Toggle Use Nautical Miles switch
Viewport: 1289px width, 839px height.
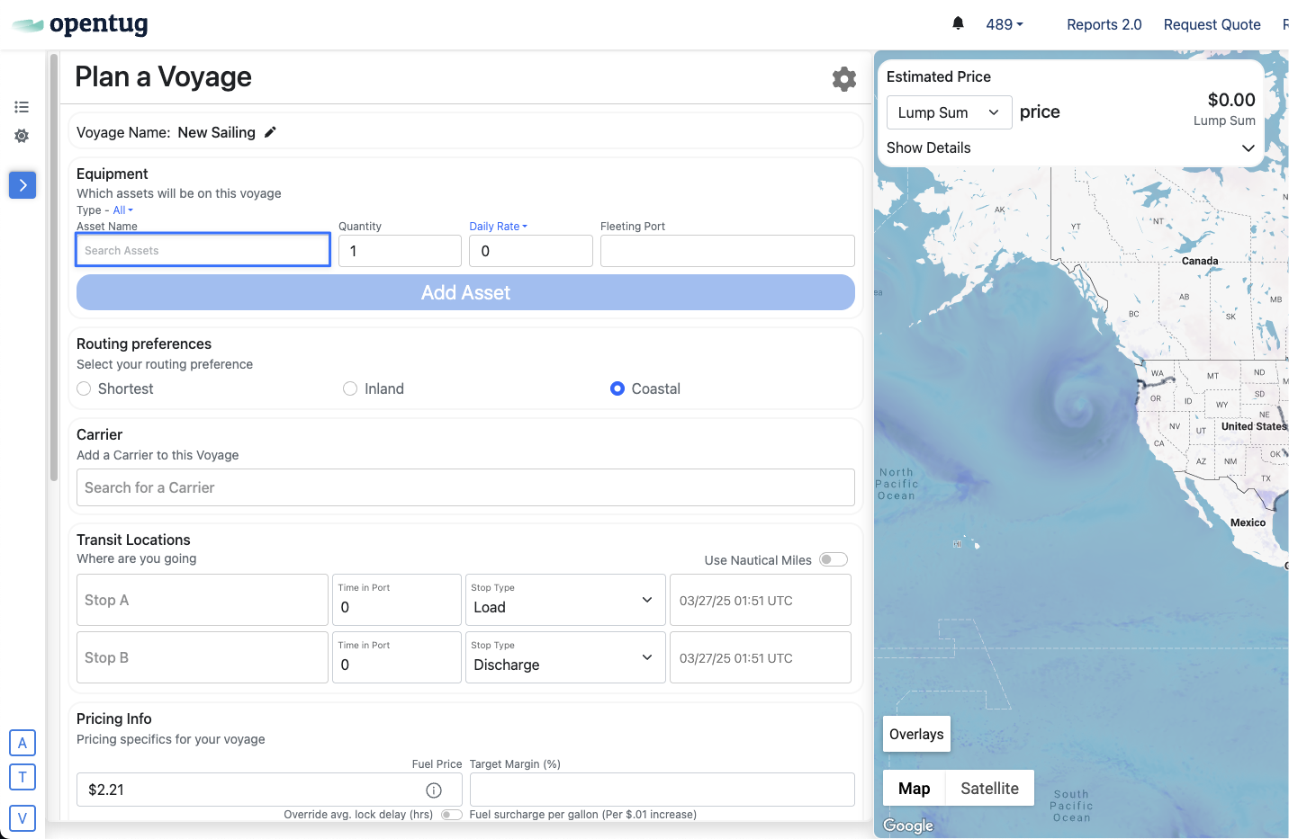(833, 559)
